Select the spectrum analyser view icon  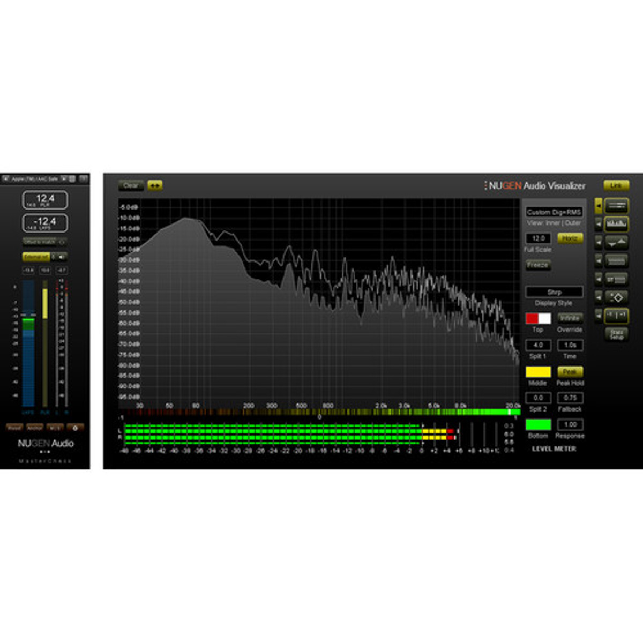[x=616, y=224]
